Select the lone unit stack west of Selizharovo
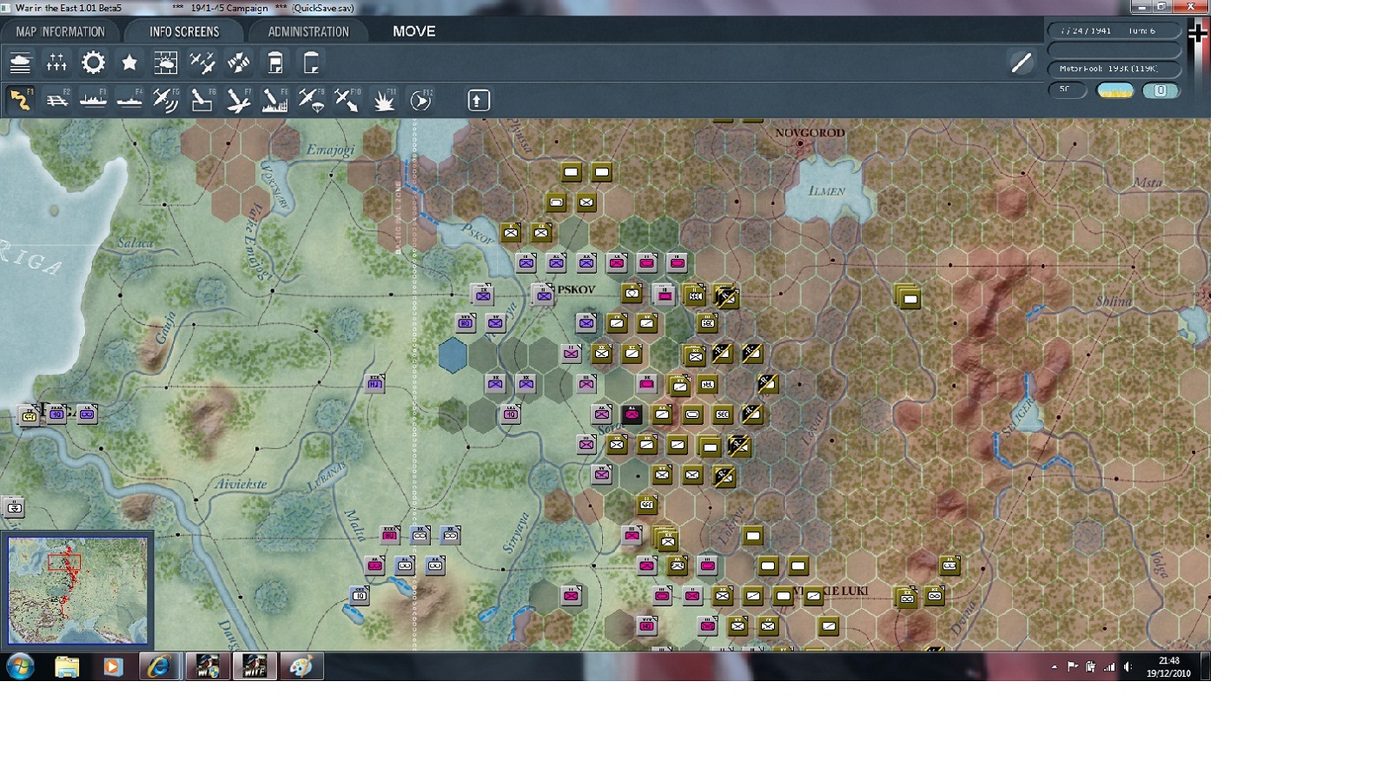Image resolution: width=1376 pixels, height=774 pixels. point(909,298)
